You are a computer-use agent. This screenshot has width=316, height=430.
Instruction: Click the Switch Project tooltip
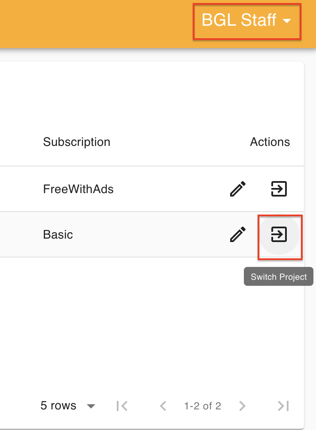click(x=279, y=277)
